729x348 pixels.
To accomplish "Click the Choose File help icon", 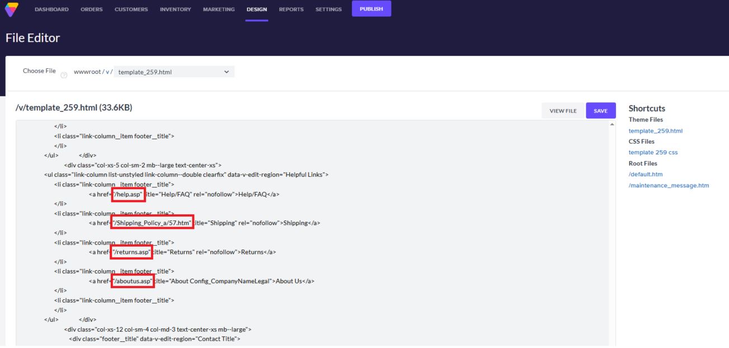I will pos(63,77).
